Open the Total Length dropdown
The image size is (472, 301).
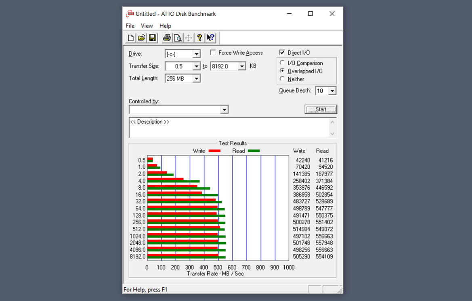(x=196, y=79)
